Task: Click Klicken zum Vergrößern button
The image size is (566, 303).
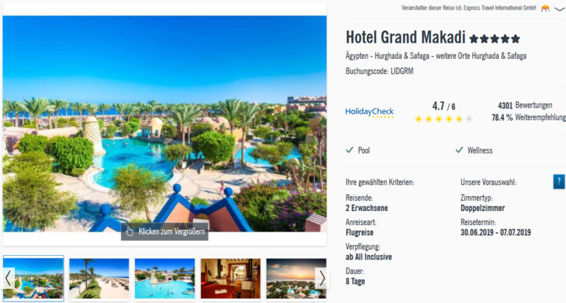Action: coord(164,231)
